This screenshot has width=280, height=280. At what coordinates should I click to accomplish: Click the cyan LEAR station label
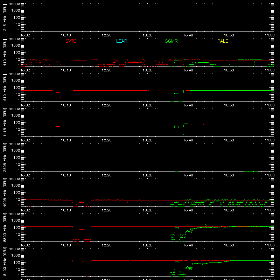point(121,41)
